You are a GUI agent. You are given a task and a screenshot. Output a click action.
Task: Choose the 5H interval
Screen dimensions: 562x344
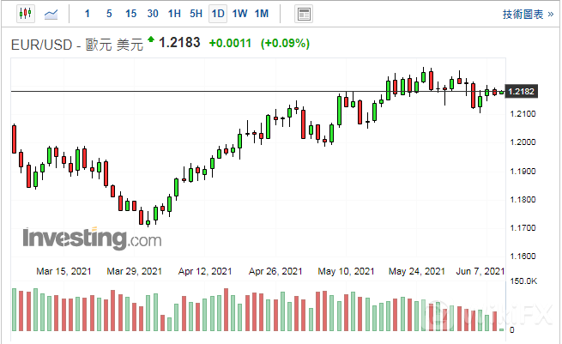tap(196, 14)
